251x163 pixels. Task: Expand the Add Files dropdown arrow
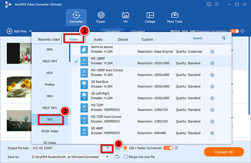(31, 31)
